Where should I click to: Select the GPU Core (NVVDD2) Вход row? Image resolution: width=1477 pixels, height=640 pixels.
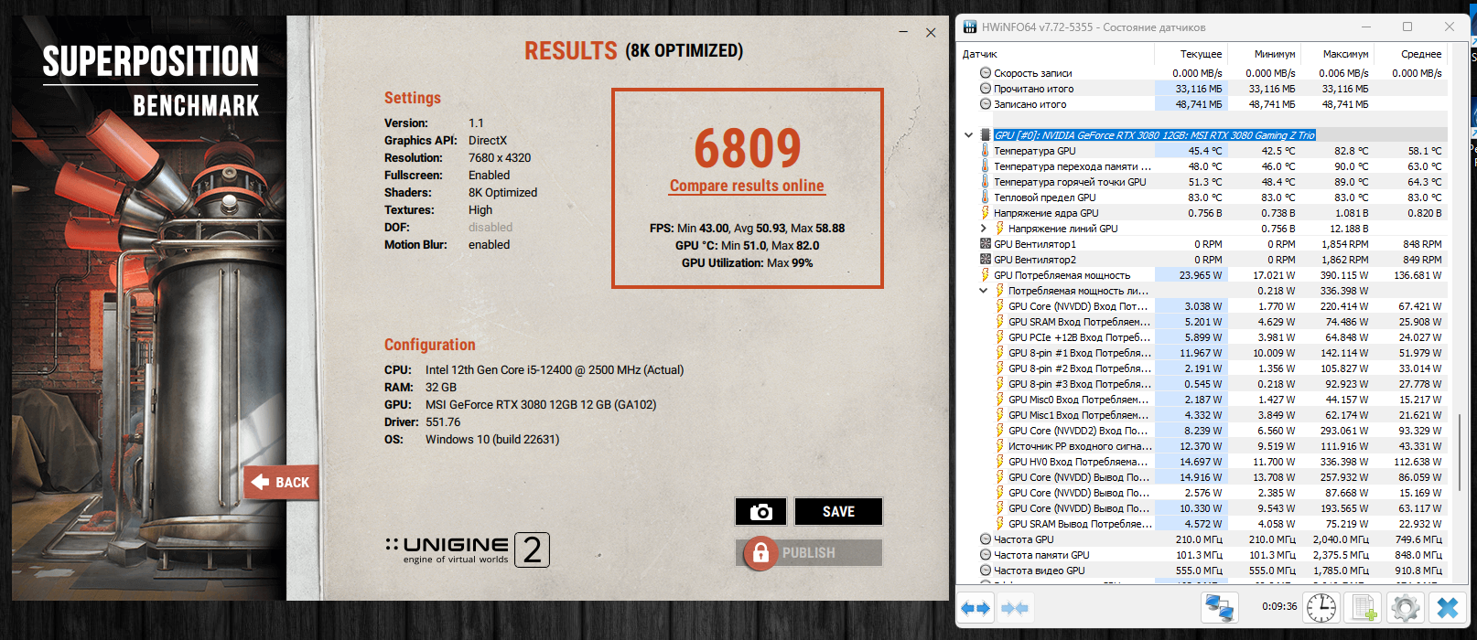point(1202,431)
